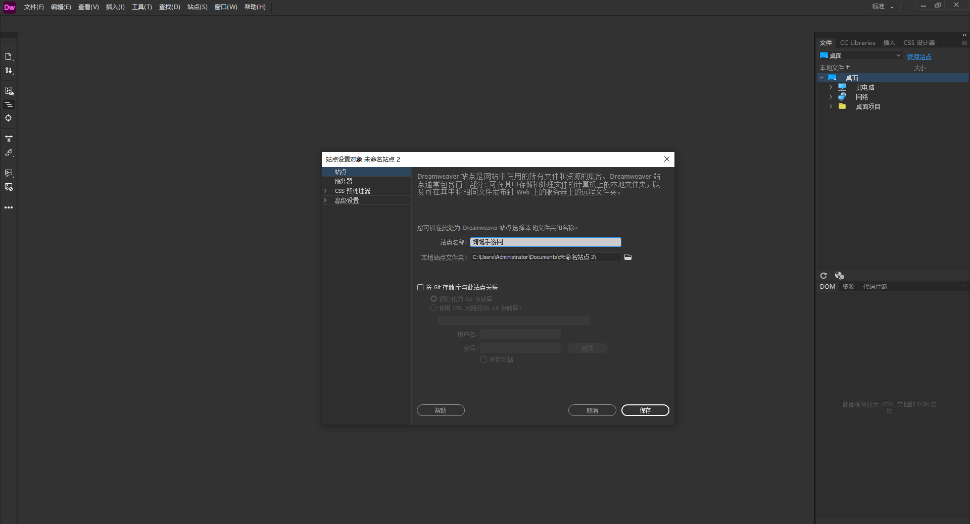Click the indent lines icon in left toolbar
Viewport: 970px width, 524px height.
[9, 104]
